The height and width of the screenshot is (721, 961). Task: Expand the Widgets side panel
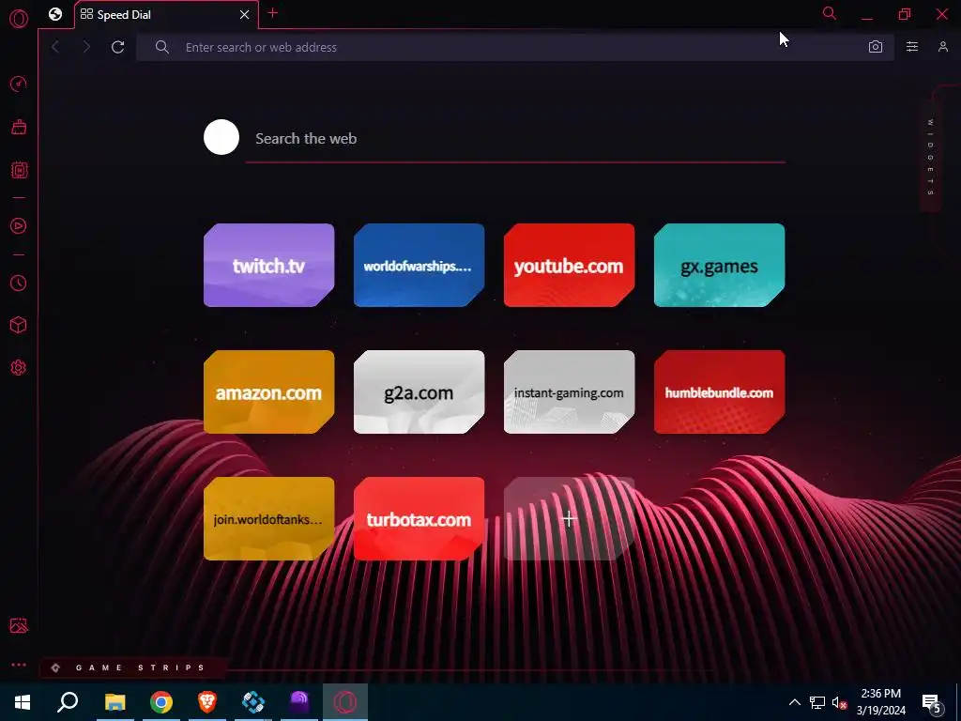pyautogui.click(x=930, y=158)
